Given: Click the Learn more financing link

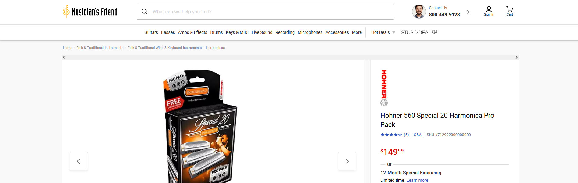Looking at the screenshot, I should coord(417,180).
